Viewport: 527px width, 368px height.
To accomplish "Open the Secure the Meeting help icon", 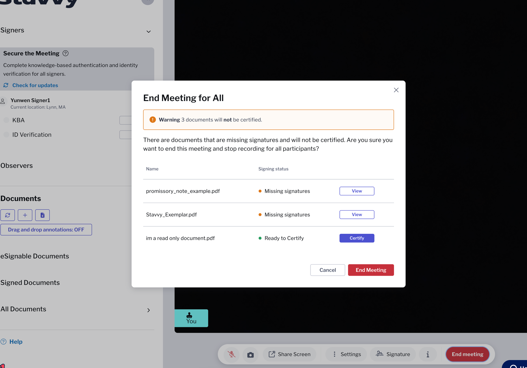I will (66, 53).
